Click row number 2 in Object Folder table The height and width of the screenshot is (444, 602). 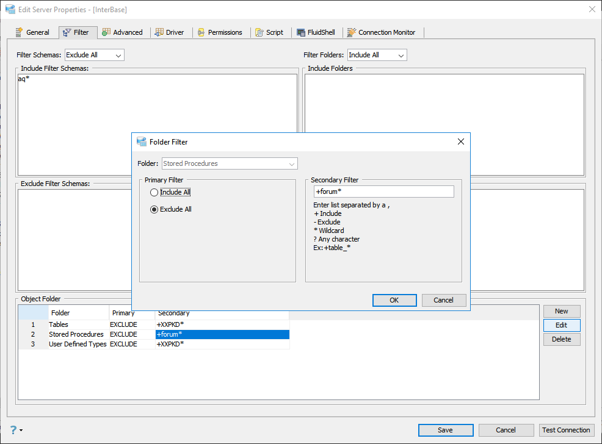[x=33, y=334]
